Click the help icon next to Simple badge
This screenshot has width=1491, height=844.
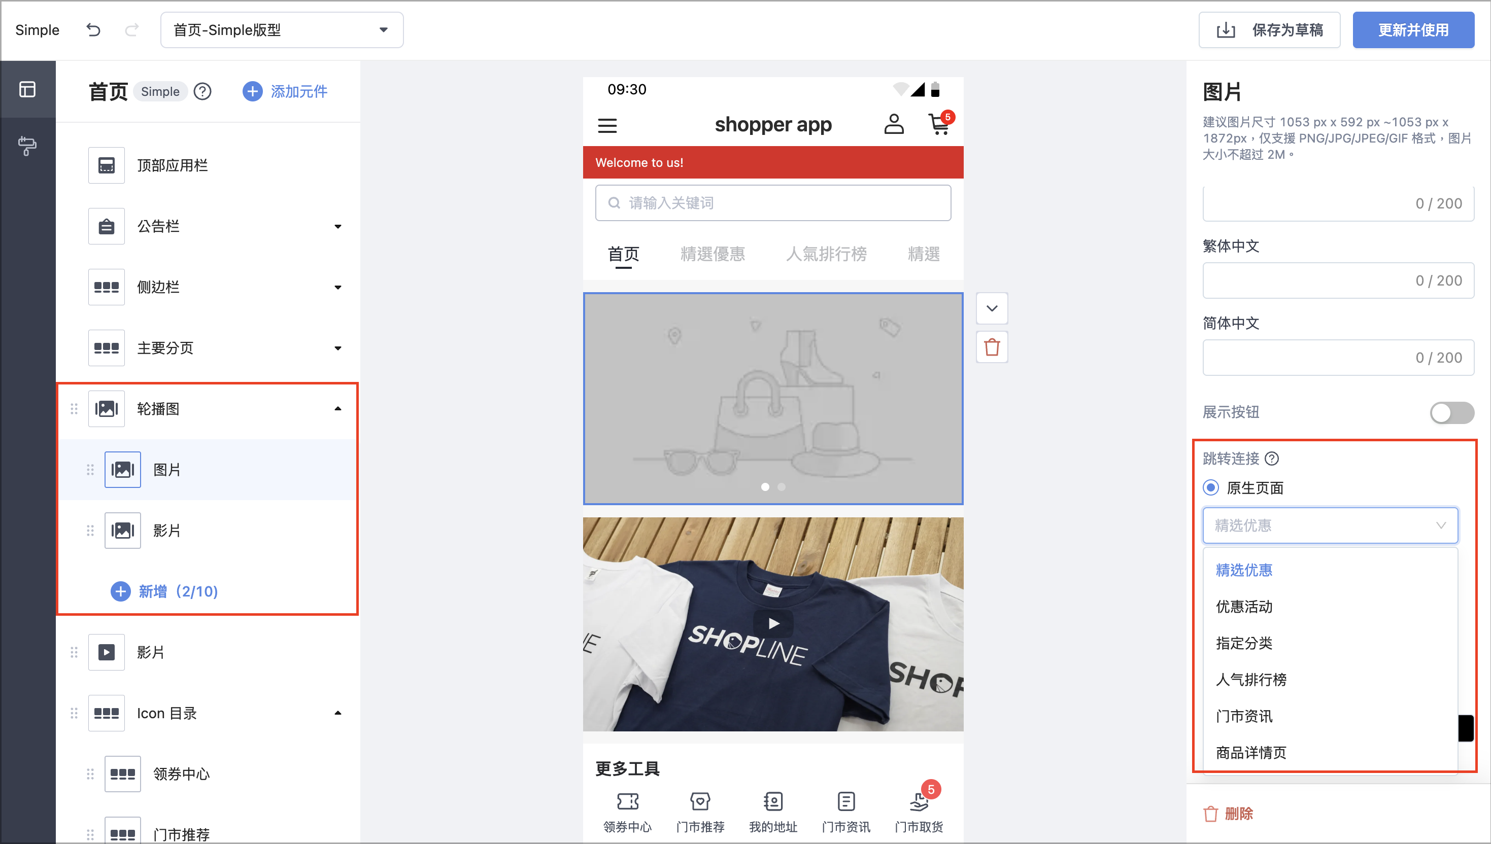pos(202,91)
